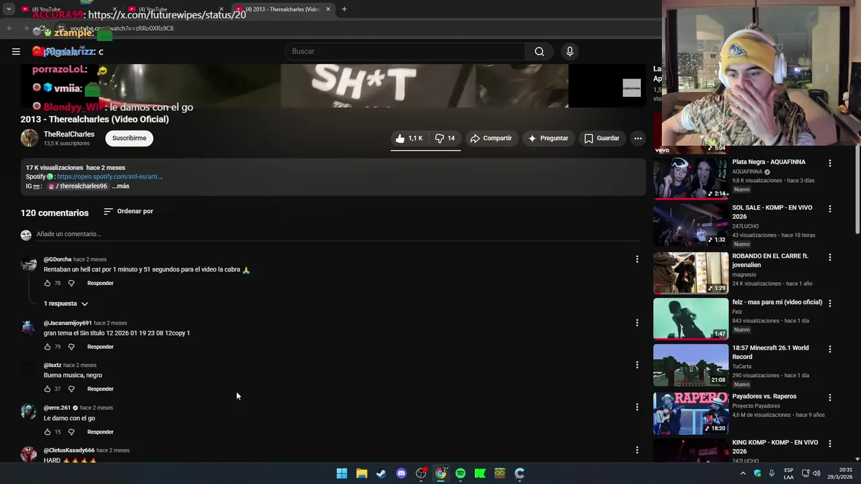Open options menu for @Jacanamijoy691 comment
Image resolution: width=861 pixels, height=484 pixels.
(x=637, y=323)
